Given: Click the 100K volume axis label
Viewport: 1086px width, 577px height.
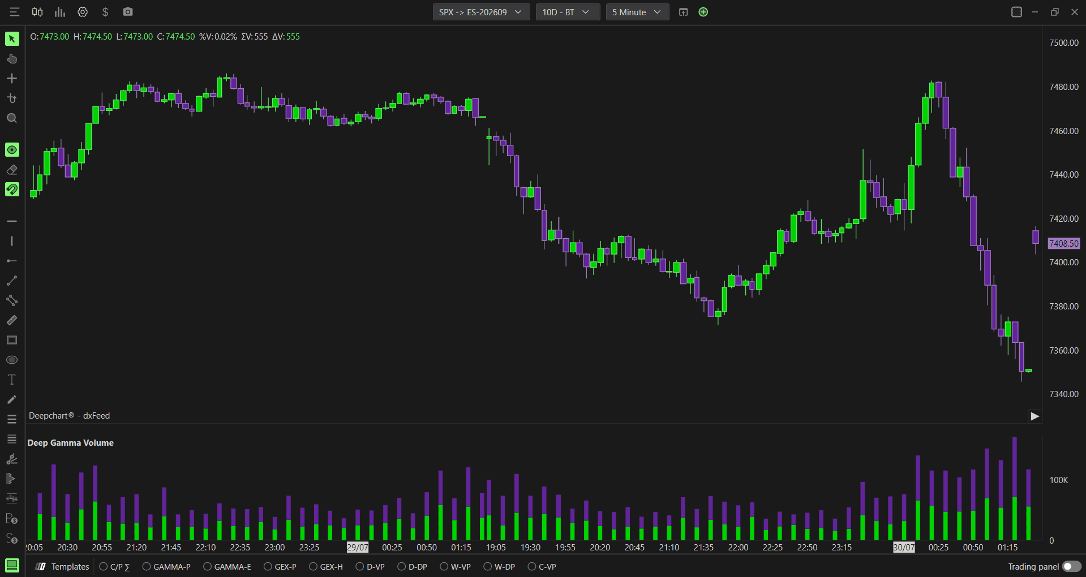Looking at the screenshot, I should tap(1059, 480).
